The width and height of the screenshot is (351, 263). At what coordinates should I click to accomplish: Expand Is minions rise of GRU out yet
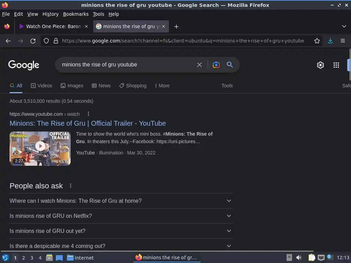click(121, 231)
